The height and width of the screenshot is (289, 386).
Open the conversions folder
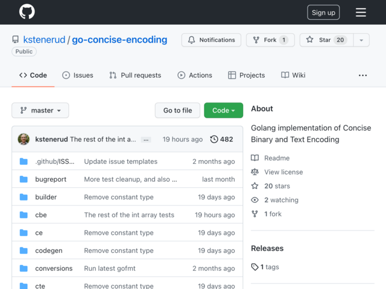(54, 269)
